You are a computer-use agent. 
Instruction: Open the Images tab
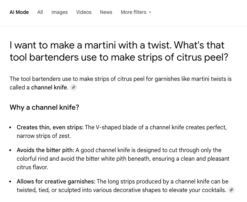(59, 12)
